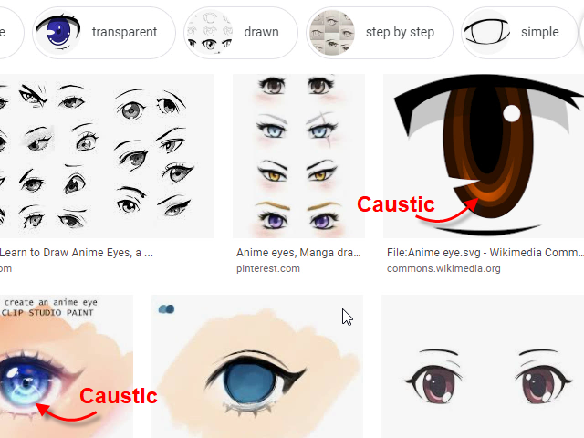Open the brown Anime eye.svg image
Viewport: 584px width, 438px height.
[484, 156]
